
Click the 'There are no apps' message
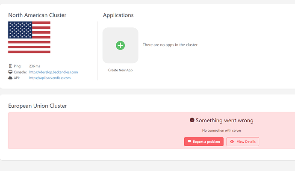pos(170,45)
